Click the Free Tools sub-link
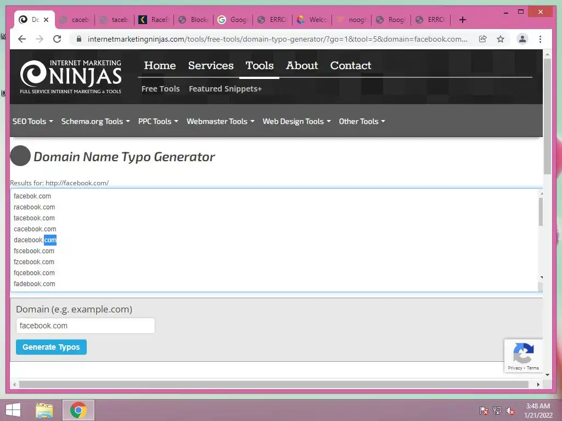Image resolution: width=562 pixels, height=421 pixels. 161,89
